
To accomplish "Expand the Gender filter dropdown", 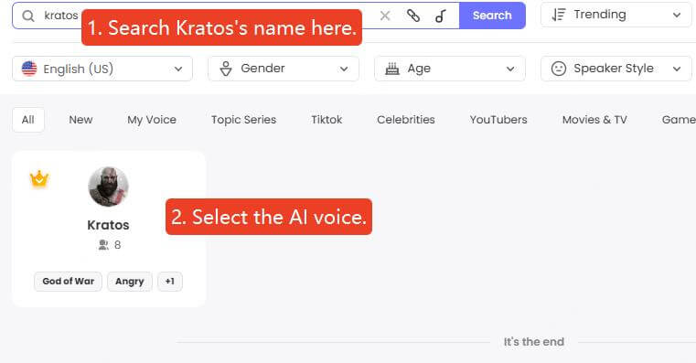I will pyautogui.click(x=284, y=69).
